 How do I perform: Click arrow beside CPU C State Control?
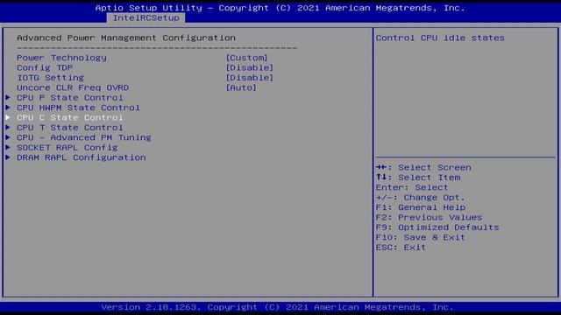click(x=8, y=117)
